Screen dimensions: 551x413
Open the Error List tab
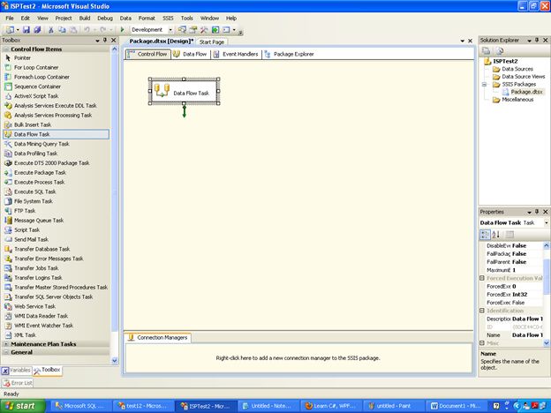(x=18, y=383)
